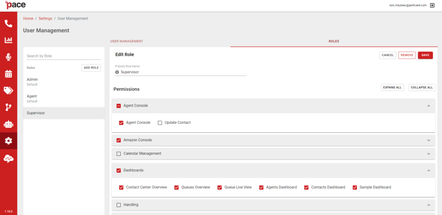Click the version number 1.10.0
The image size is (442, 215).
click(9, 212)
